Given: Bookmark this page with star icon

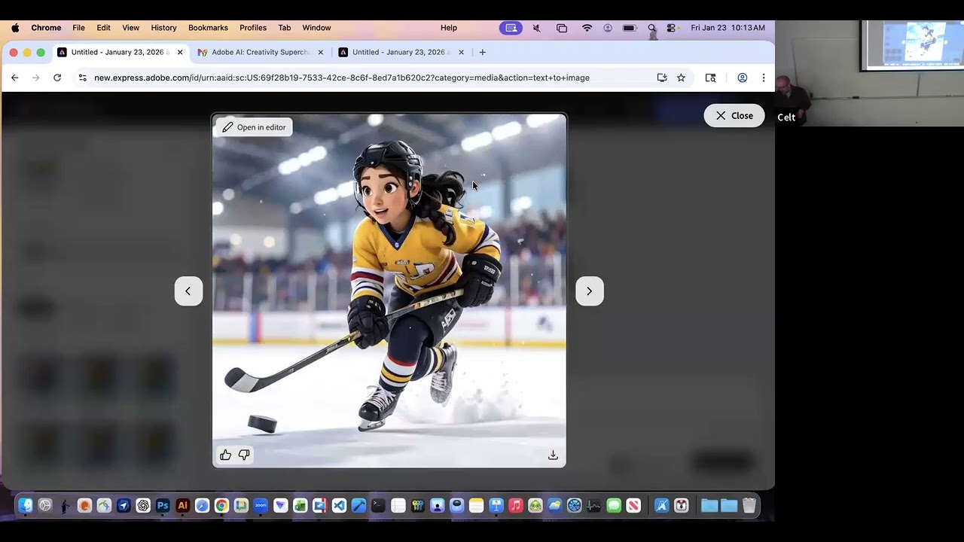Looking at the screenshot, I should (681, 78).
